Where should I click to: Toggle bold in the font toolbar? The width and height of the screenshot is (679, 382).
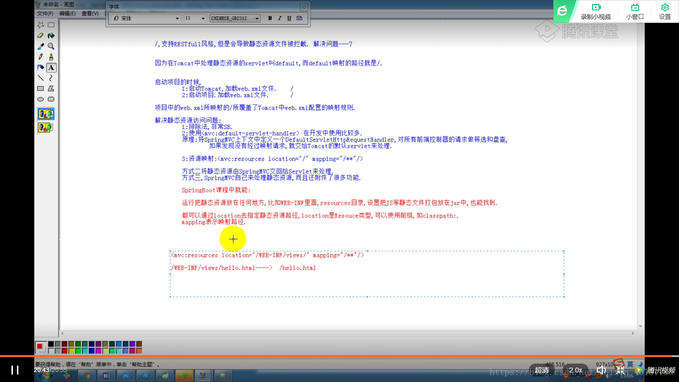[270, 18]
